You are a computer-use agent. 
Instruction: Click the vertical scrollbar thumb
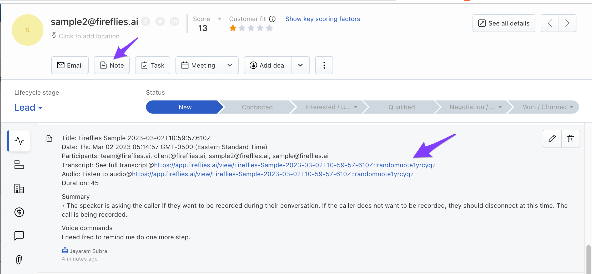(x=589, y=259)
